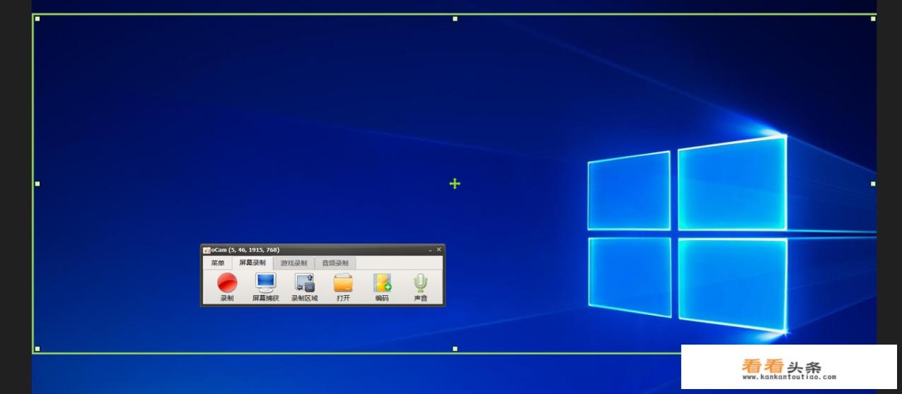This screenshot has width=902, height=394.
Task: Open the 菜单 menu tab
Action: (217, 263)
